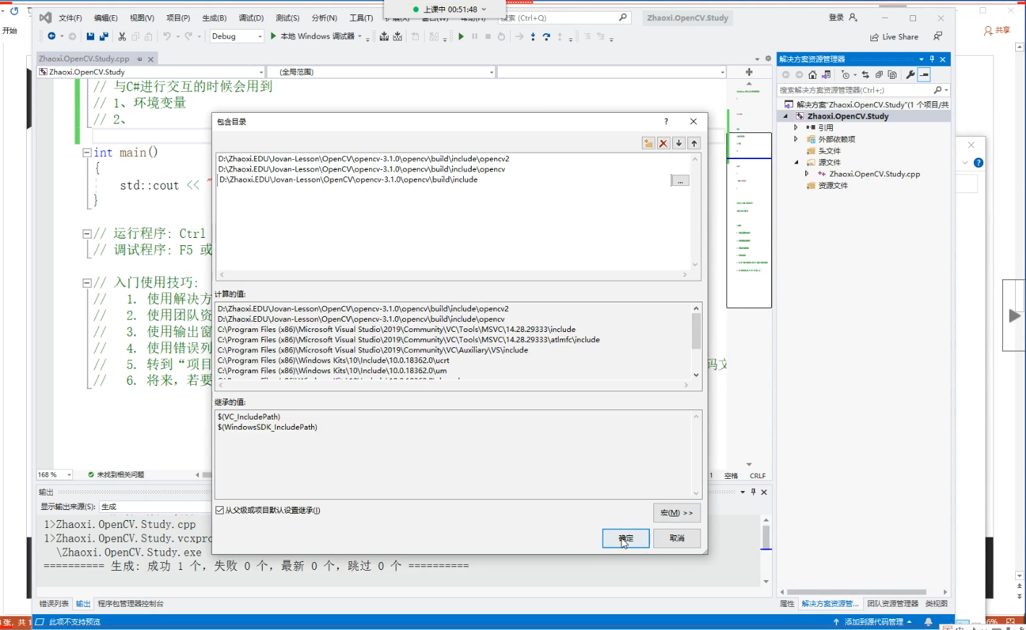Viewport: 1026px width, 630px height.
Task: Click Sync with Active Document icon
Action: 865,75
